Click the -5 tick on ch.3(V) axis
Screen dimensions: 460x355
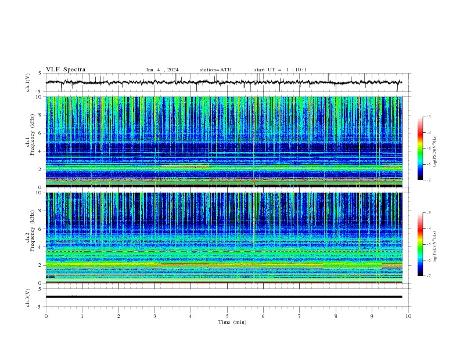(x=39, y=307)
